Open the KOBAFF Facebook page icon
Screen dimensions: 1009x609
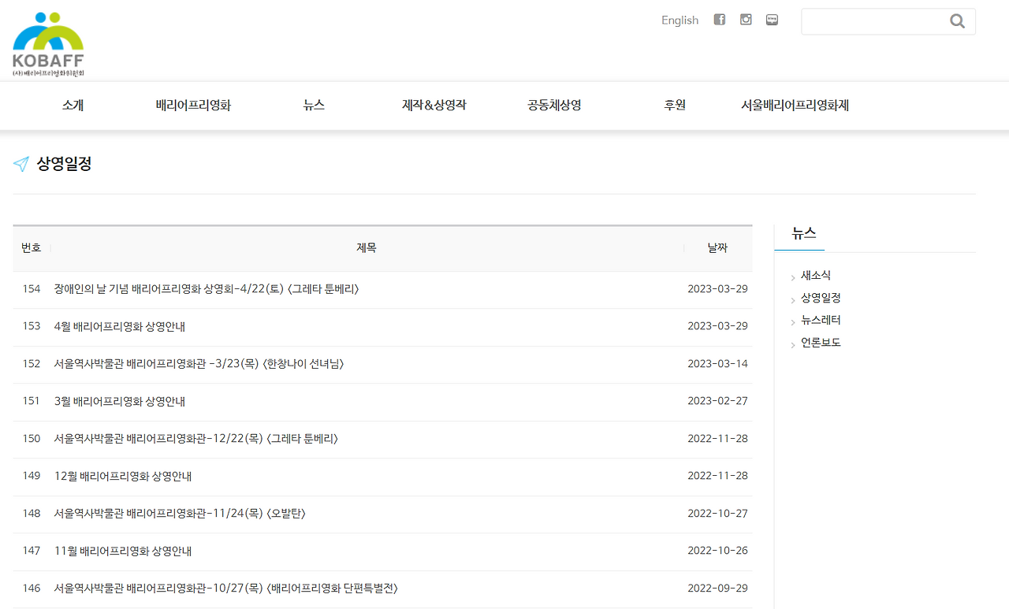(719, 20)
